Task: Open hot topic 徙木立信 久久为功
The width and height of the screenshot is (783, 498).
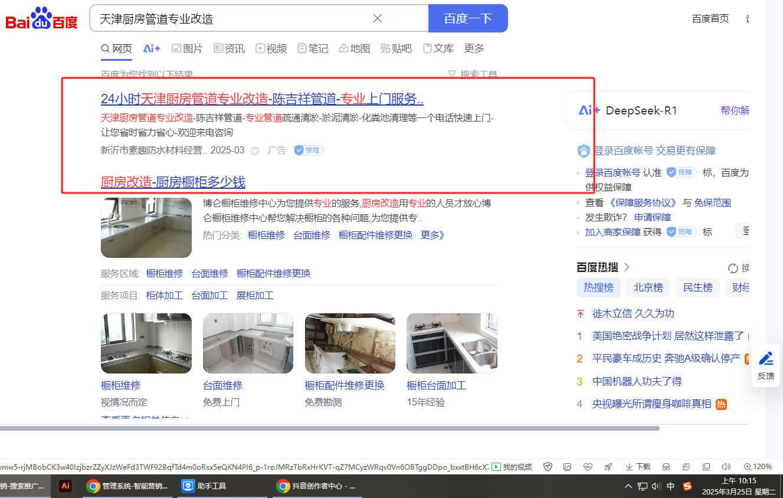Action: [633, 313]
